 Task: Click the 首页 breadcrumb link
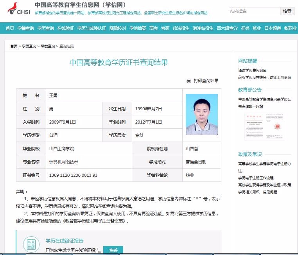tap(14, 46)
